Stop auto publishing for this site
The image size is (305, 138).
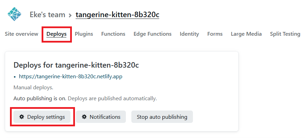[162, 117]
